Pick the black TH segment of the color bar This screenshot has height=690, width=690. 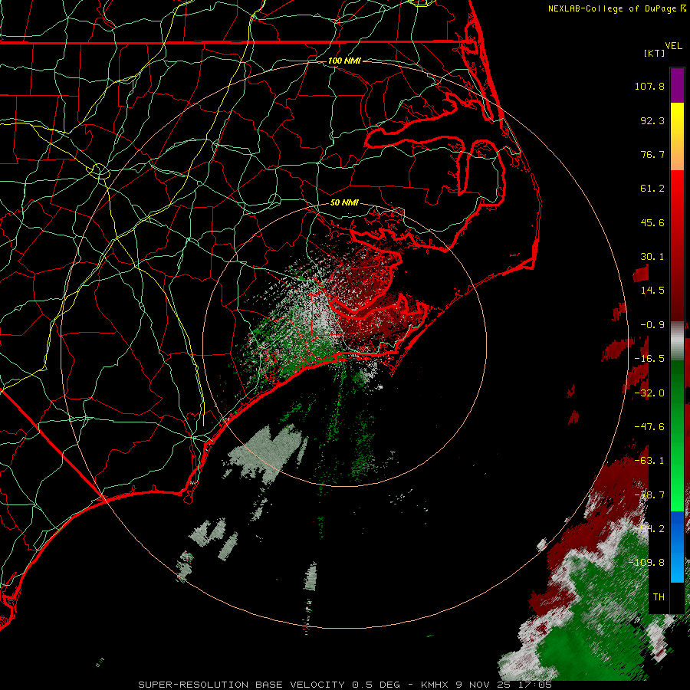677,597
